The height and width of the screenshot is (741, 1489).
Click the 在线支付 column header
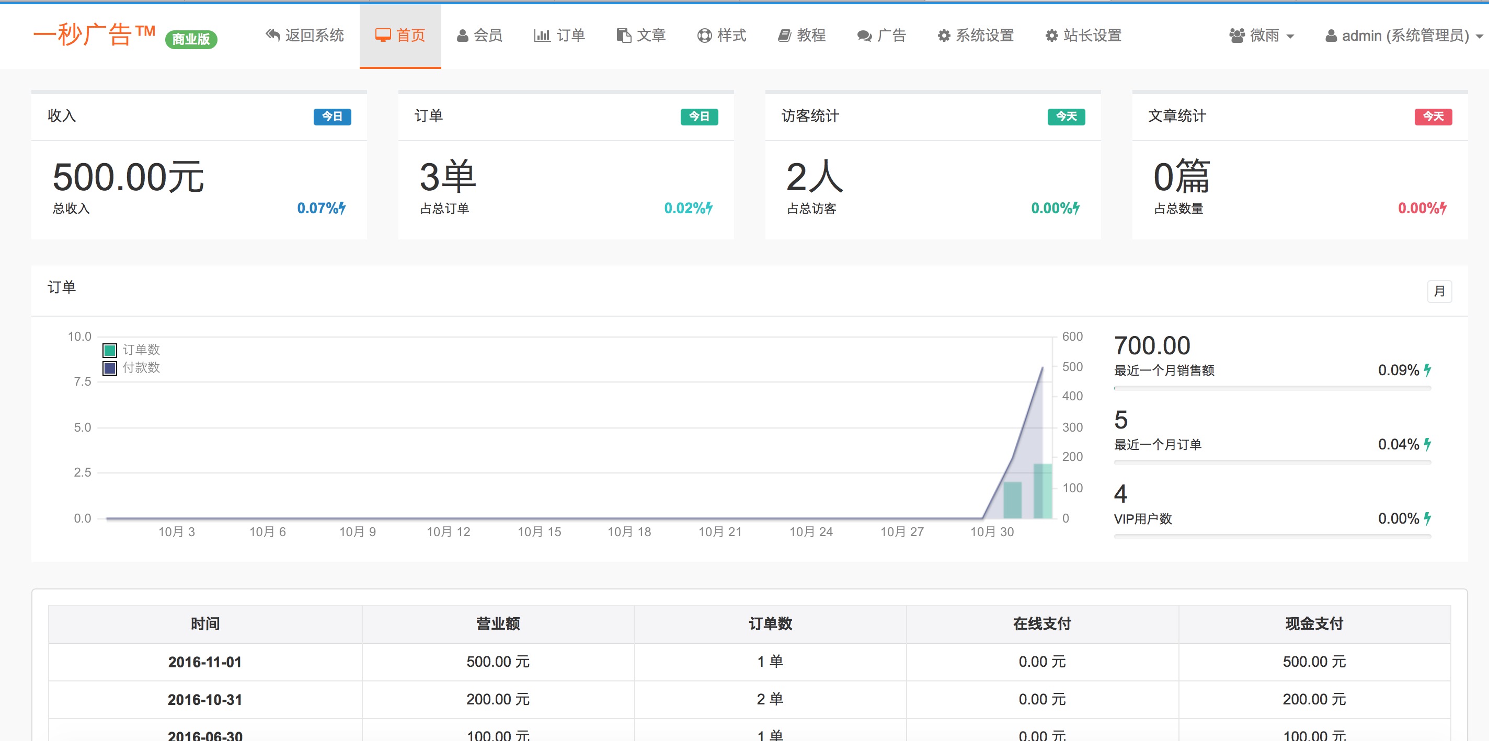pos(1042,624)
